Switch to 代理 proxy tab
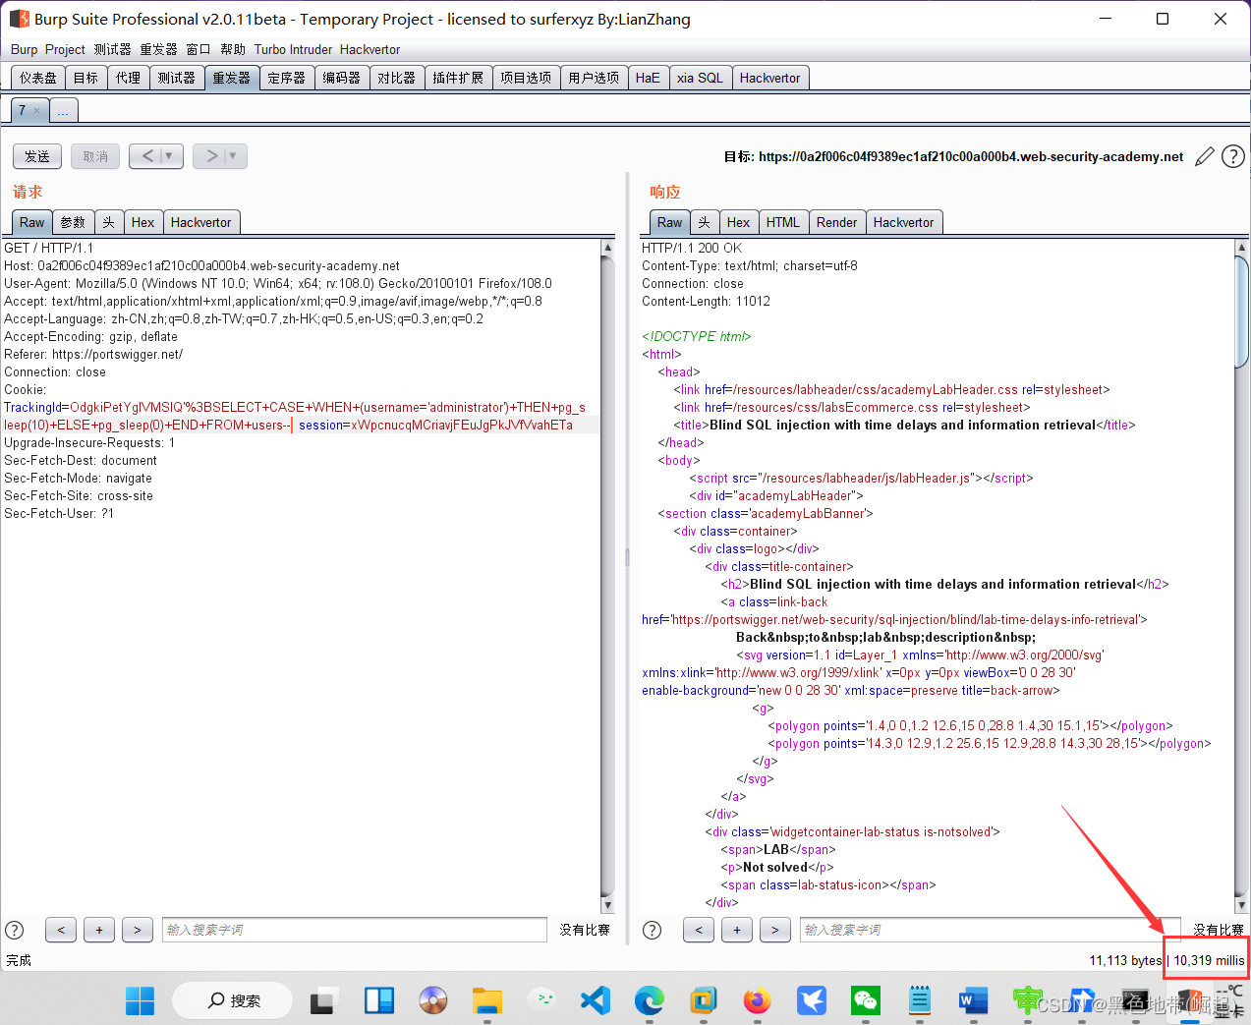The image size is (1251, 1025). [129, 78]
